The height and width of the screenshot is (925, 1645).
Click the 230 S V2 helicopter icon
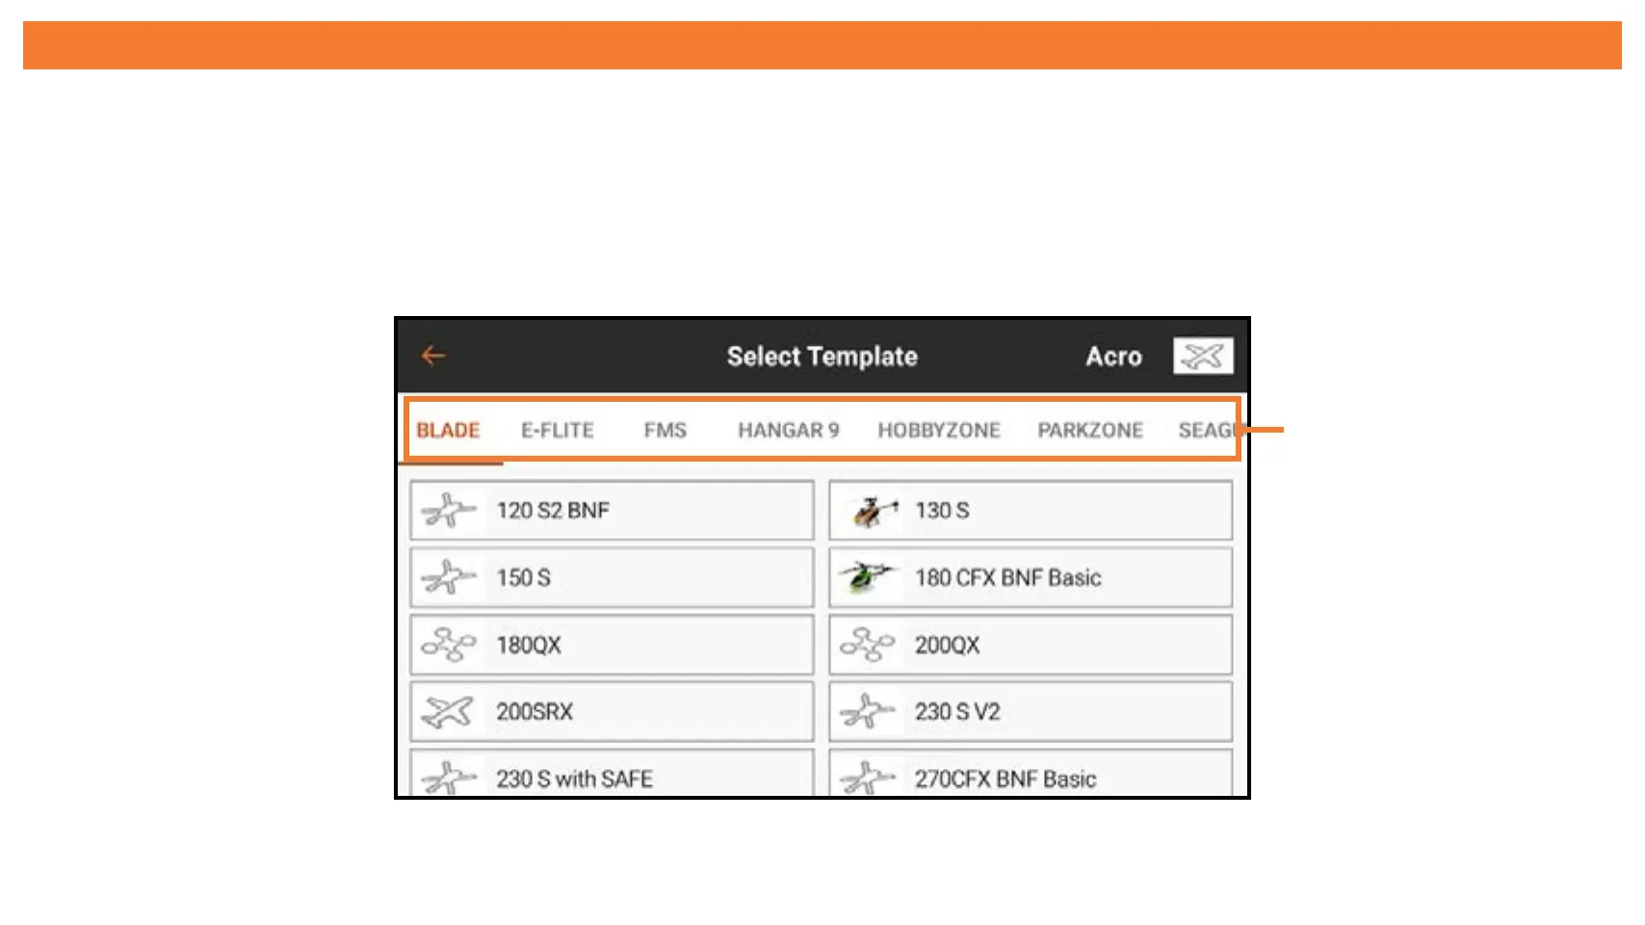[x=868, y=712]
